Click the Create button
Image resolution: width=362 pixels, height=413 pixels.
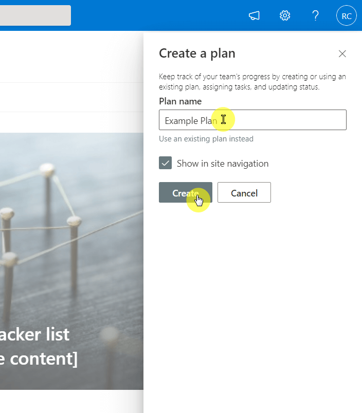tap(185, 192)
